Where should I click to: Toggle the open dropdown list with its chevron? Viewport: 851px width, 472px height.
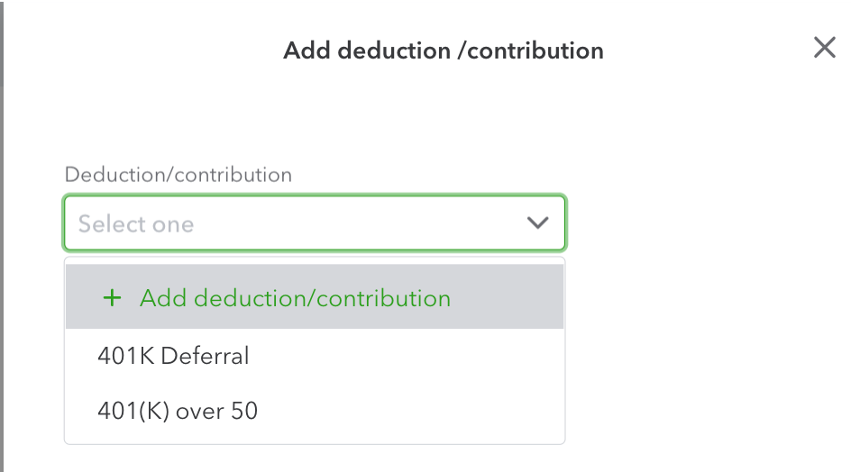[537, 222]
